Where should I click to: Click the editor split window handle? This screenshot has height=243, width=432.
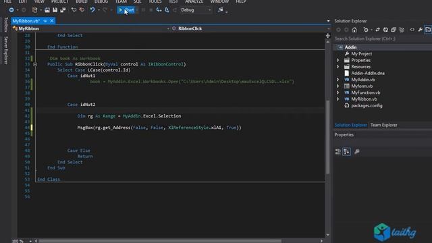328,36
